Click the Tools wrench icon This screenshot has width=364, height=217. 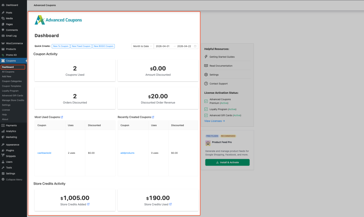coord(3,168)
